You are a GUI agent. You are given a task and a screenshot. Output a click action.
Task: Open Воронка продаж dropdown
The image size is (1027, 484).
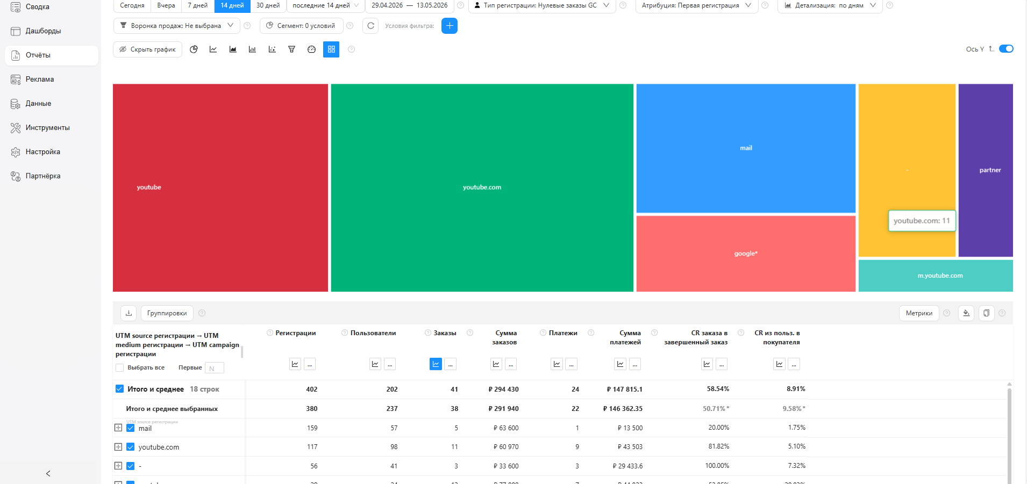click(x=177, y=26)
